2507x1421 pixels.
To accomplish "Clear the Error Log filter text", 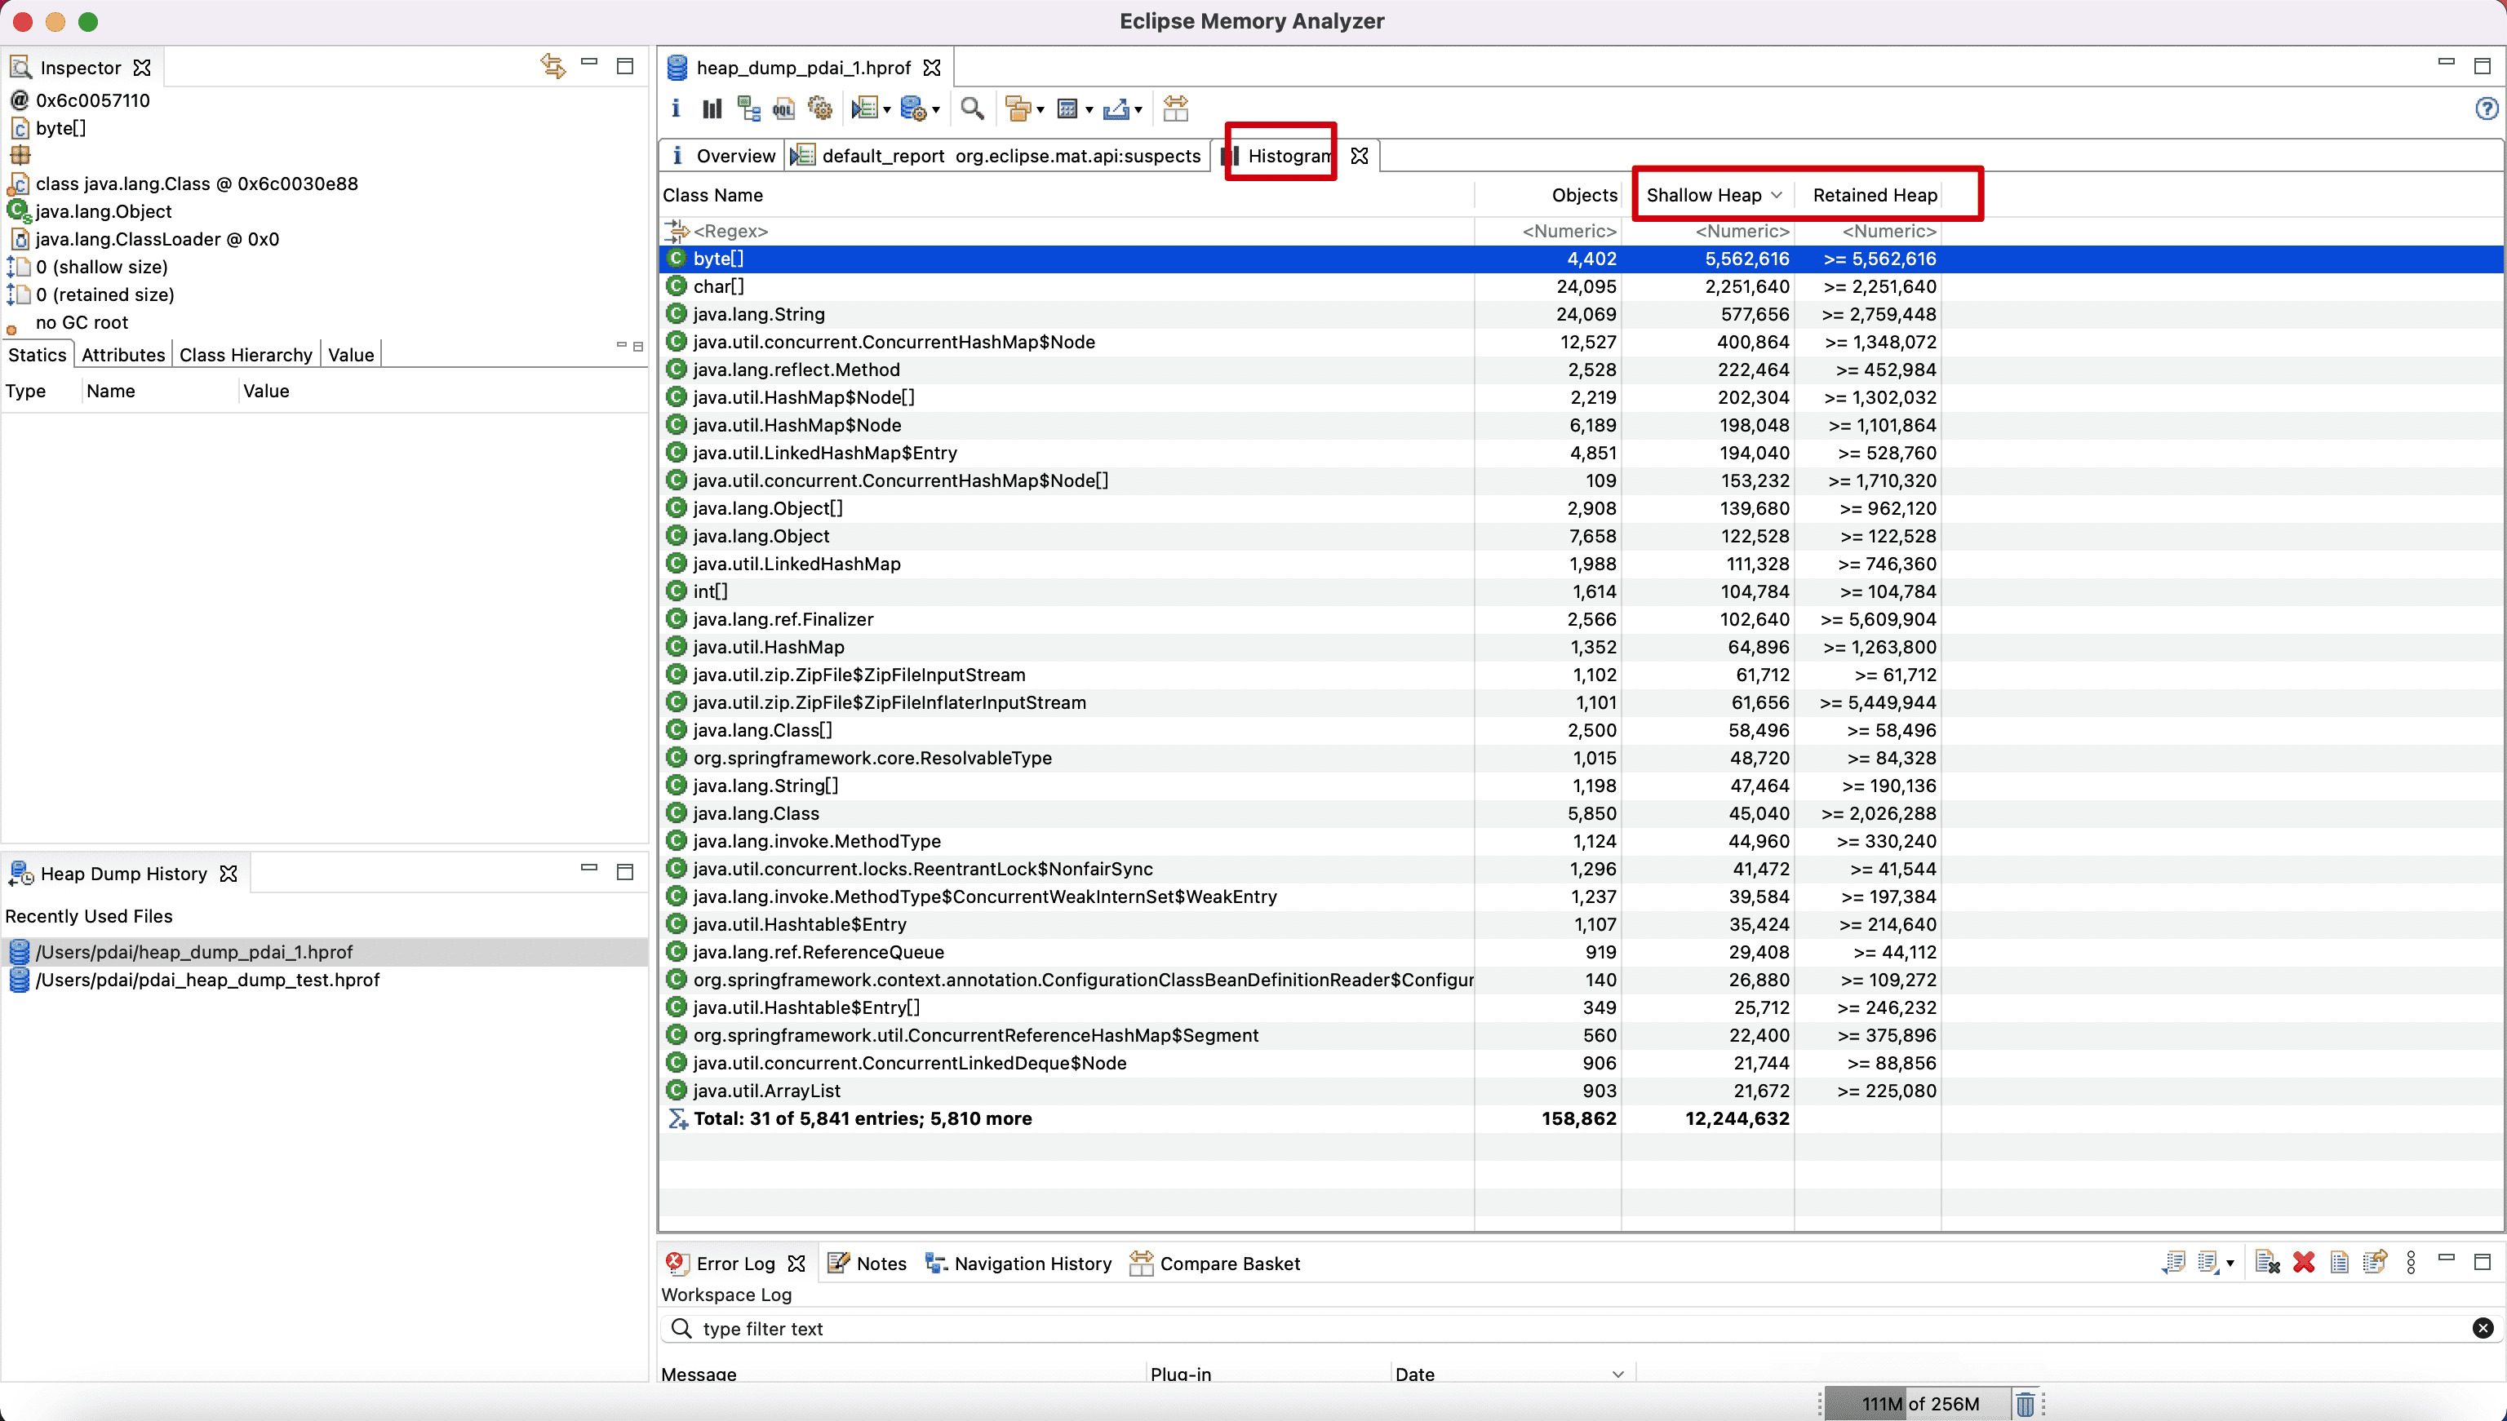I will [2483, 1328].
